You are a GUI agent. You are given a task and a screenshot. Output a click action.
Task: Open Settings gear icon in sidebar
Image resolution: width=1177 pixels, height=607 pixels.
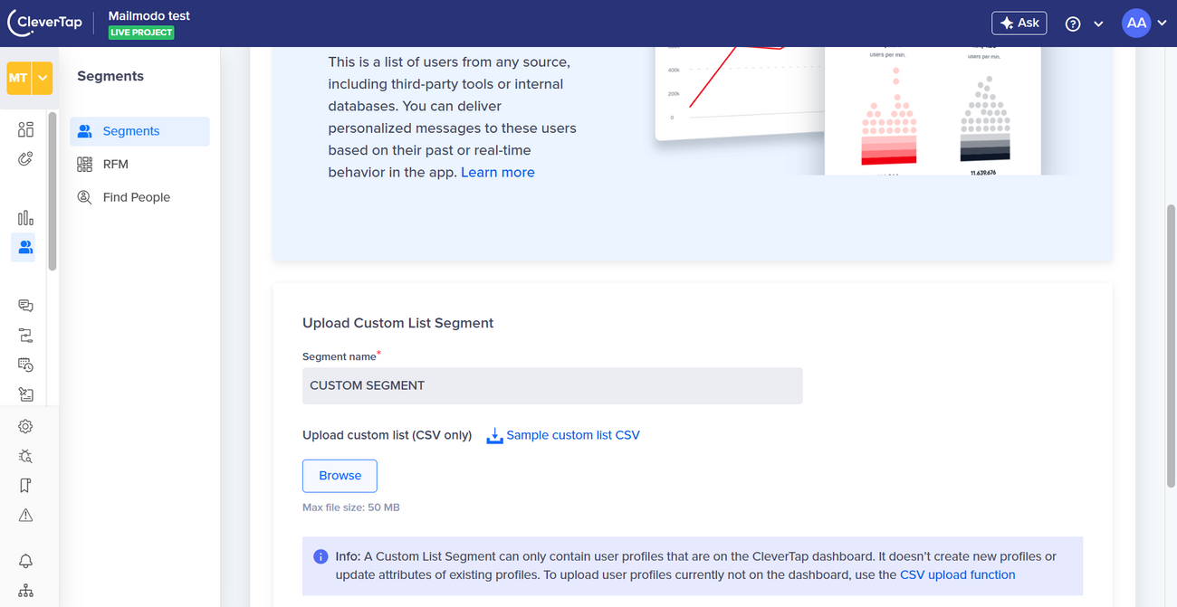25,426
